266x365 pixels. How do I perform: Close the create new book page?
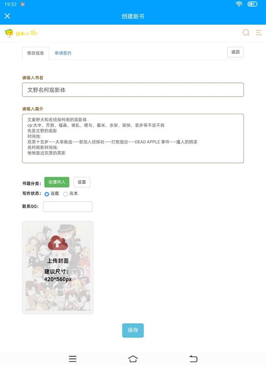click(x=7, y=16)
